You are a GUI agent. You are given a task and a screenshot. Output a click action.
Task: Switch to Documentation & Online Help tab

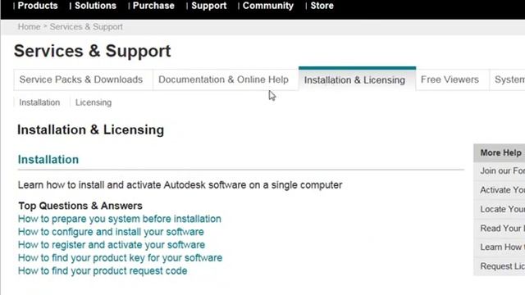pos(223,79)
